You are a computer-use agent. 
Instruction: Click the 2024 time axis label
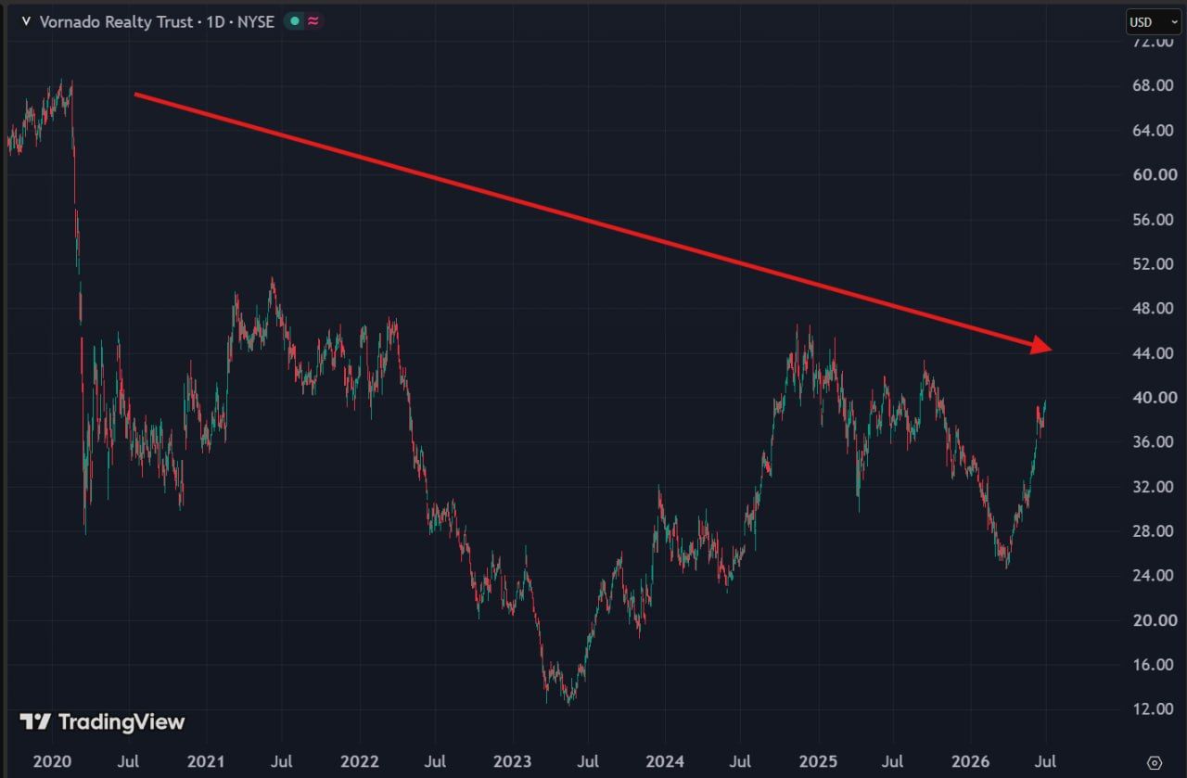(x=666, y=762)
